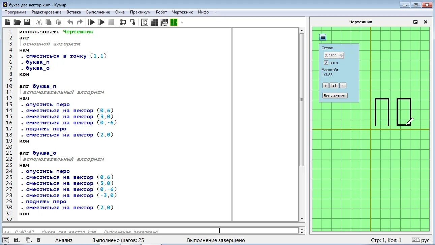Click Весь чертеж button
This screenshot has width=435, height=245.
coord(335,96)
